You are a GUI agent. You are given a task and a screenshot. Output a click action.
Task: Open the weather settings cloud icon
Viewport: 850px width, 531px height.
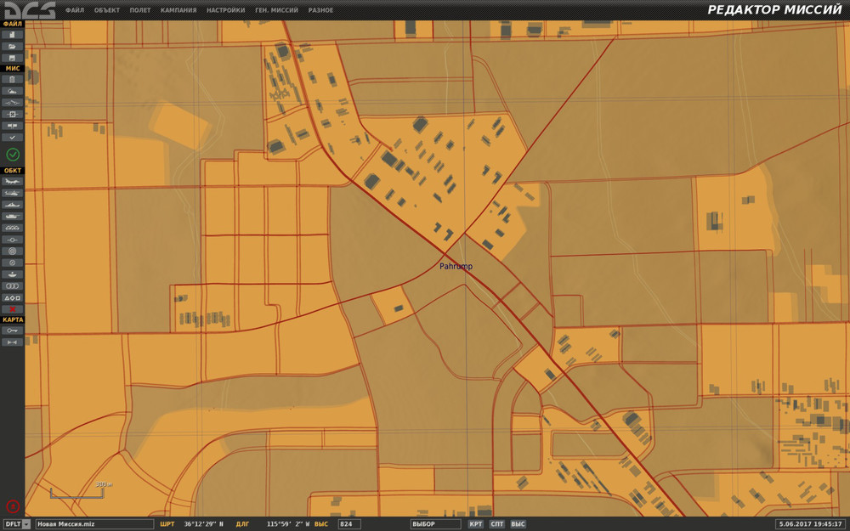coord(13,89)
